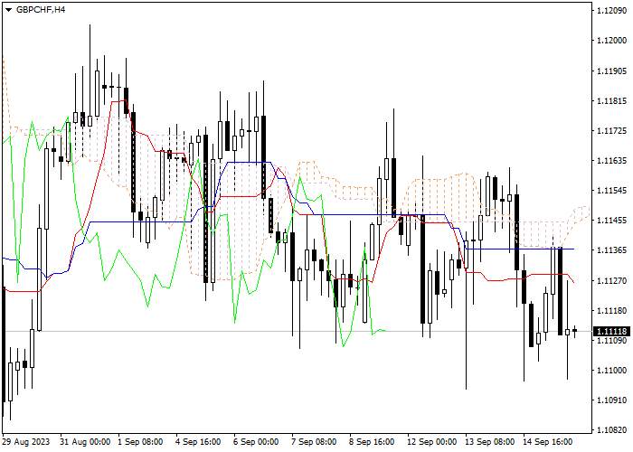633x452 pixels.
Task: Pick the 1.10820 price axis label
Action: (x=612, y=430)
